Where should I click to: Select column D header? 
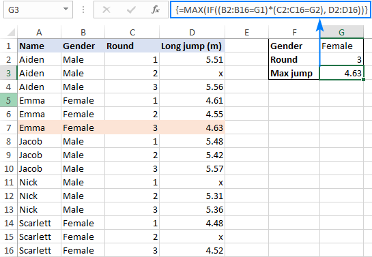tap(192, 32)
